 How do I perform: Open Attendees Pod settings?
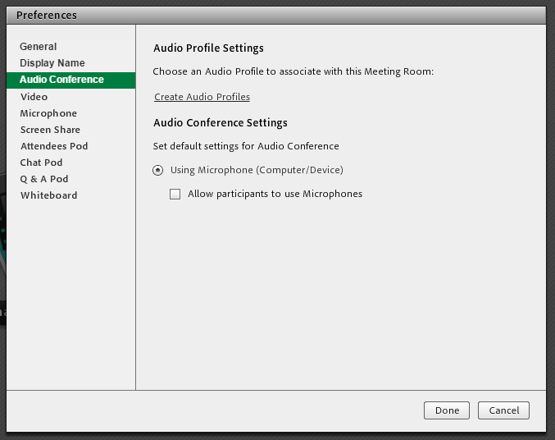(x=54, y=146)
